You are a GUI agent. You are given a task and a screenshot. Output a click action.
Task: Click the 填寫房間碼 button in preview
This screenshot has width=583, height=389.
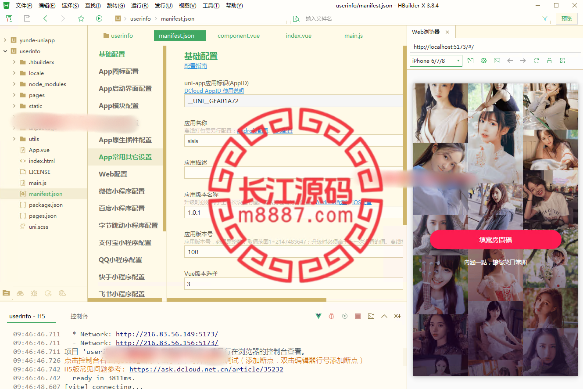(x=496, y=240)
